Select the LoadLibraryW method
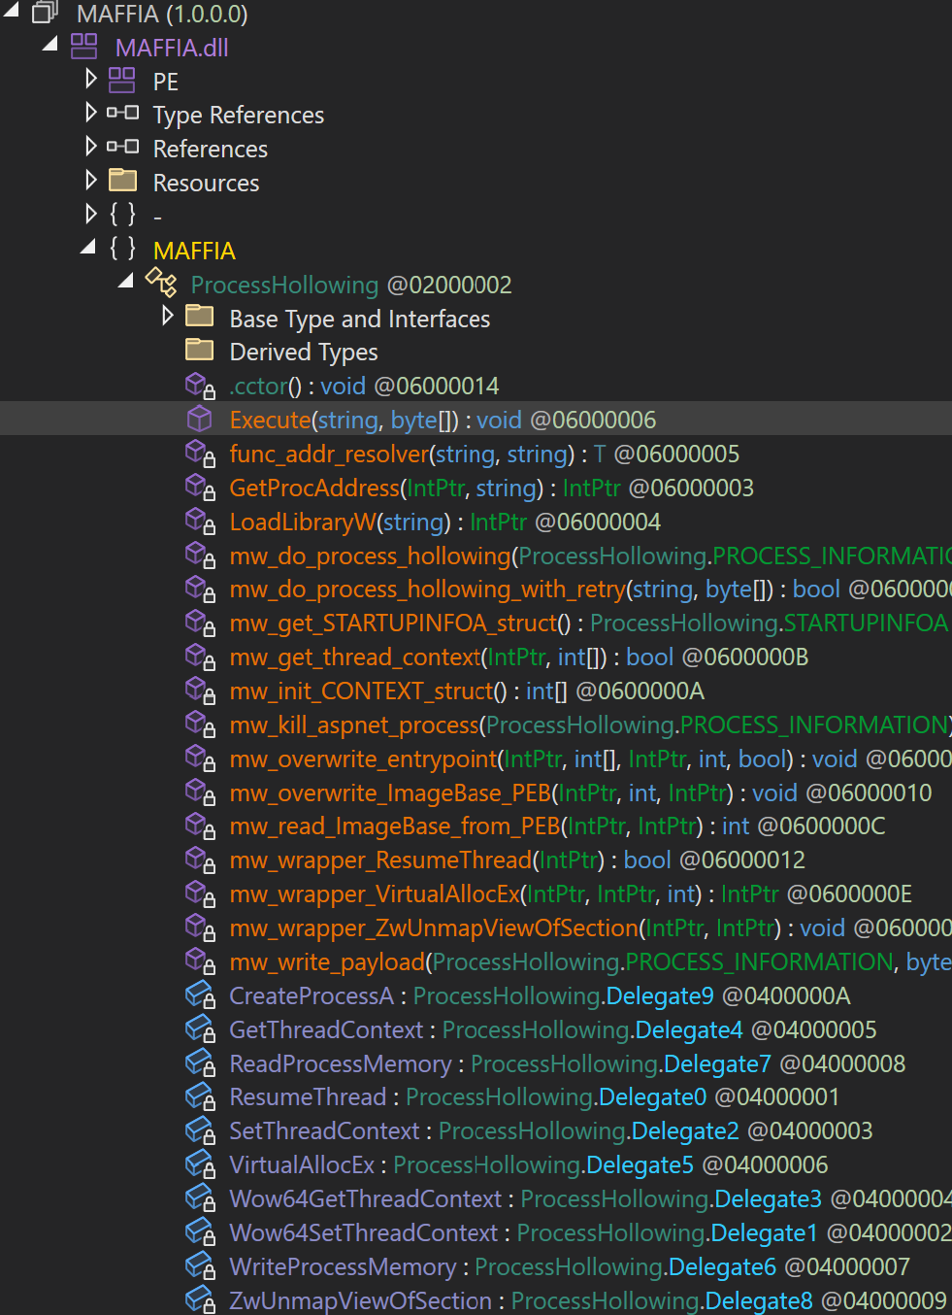952x1315 pixels. point(302,522)
